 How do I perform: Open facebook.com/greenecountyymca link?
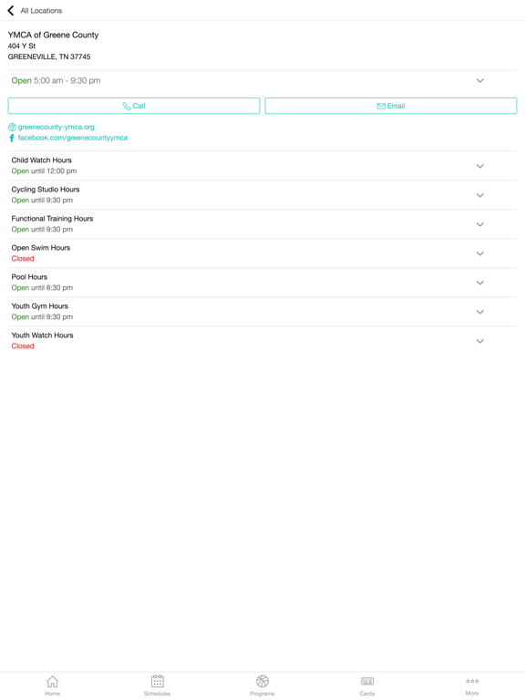73,138
